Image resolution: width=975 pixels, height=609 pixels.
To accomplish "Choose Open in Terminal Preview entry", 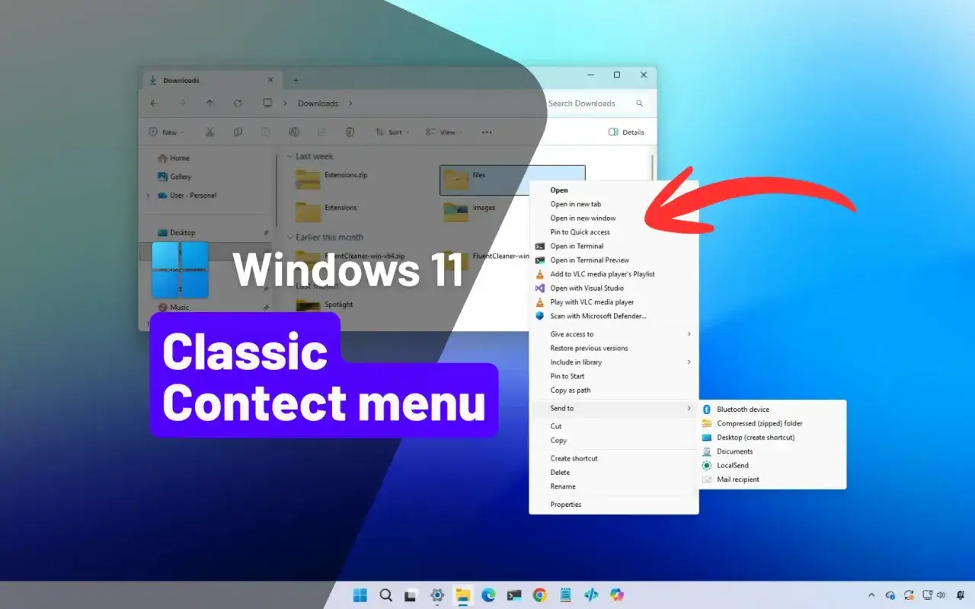I will point(614,260).
